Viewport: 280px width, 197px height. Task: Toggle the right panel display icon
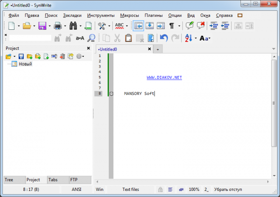click(161, 26)
